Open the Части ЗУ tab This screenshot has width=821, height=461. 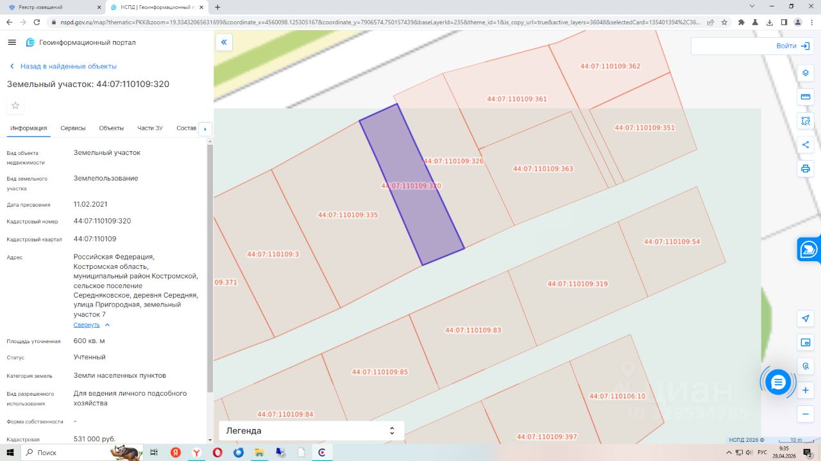click(x=150, y=128)
